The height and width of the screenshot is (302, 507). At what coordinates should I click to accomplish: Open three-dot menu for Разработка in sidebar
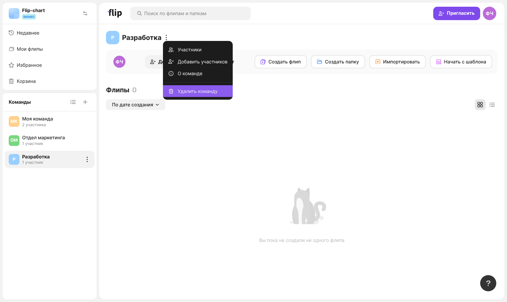pyautogui.click(x=87, y=159)
